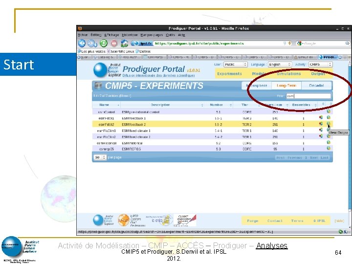Open the Experiments navigation link
Screen dimensions: 352x264
229,74
